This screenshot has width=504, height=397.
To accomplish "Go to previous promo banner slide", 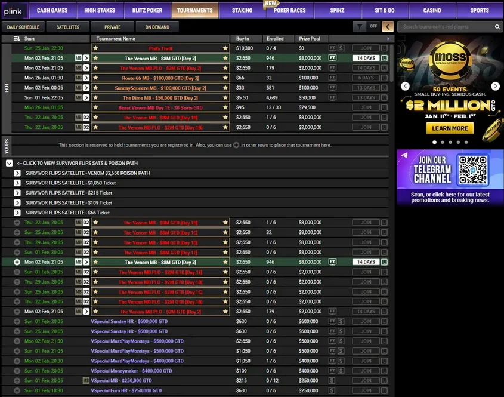I will [405, 86].
